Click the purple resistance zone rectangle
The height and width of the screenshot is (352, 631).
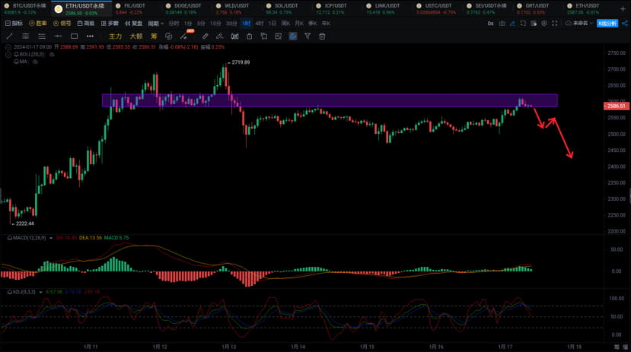pos(330,100)
